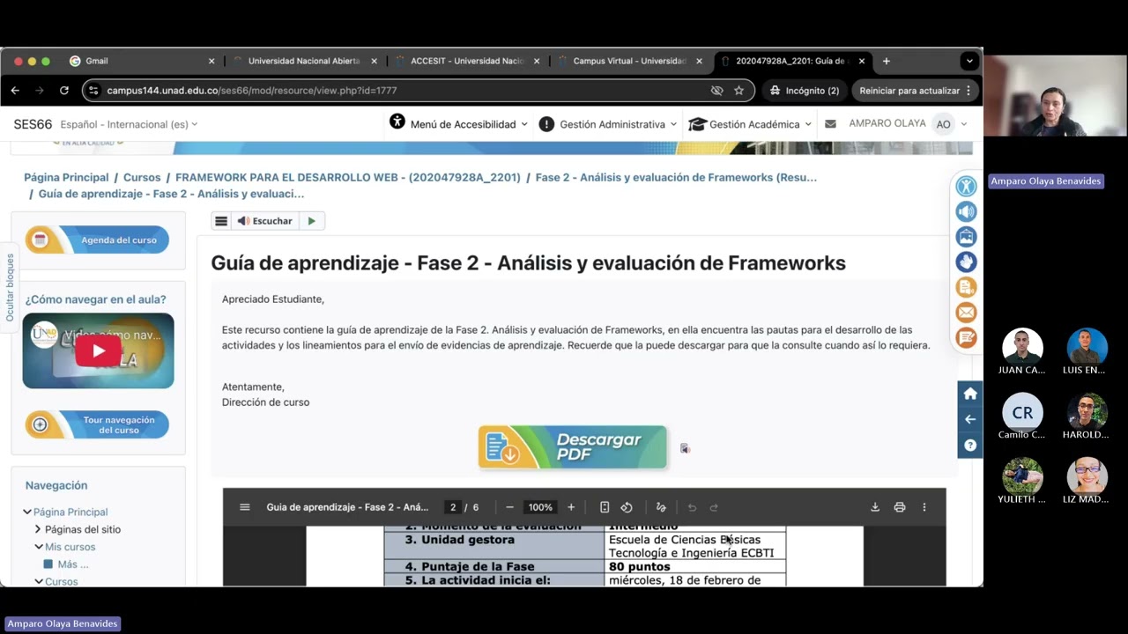Click Página Principal breadcrumb link
The height and width of the screenshot is (634, 1128).
point(66,177)
